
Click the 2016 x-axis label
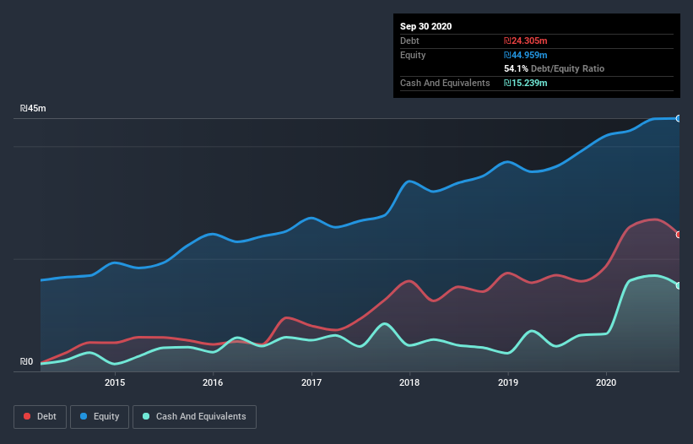213,382
